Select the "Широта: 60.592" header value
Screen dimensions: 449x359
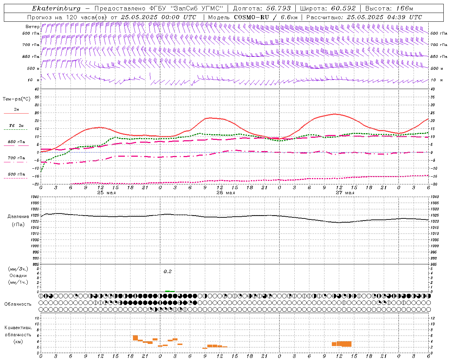328,8
